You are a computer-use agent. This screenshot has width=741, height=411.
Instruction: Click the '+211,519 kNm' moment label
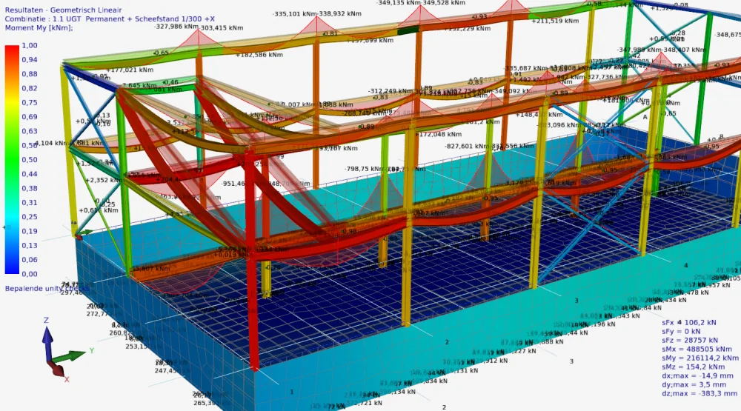556,21
